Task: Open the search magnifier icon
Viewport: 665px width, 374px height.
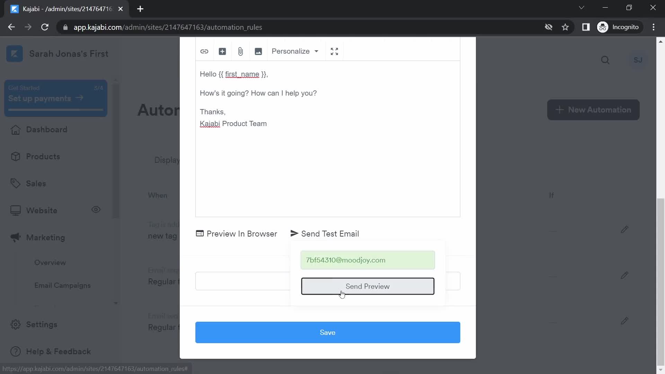Action: [x=605, y=60]
